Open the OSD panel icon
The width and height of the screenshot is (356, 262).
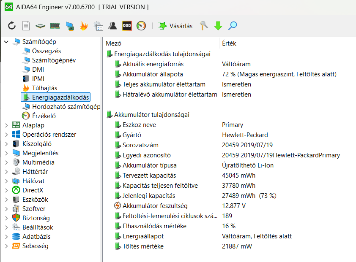127,26
